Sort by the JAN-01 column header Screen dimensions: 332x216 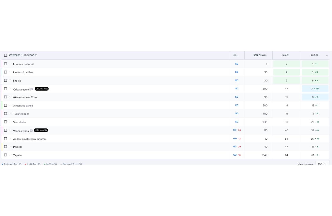point(286,55)
